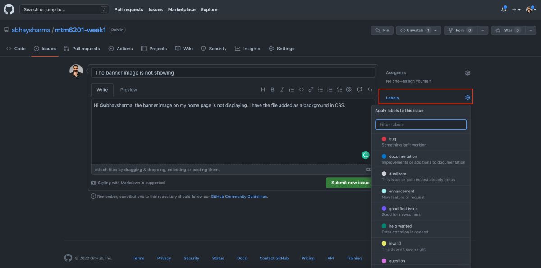
Task: Reference an issue with the cross-reference icon
Action: point(359,89)
